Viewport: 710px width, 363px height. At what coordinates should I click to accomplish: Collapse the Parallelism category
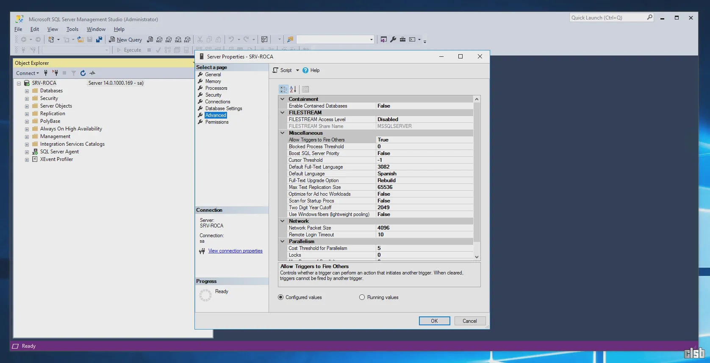coord(283,241)
